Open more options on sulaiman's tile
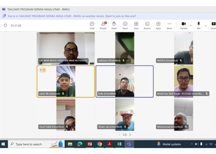The image size is (216, 154). (128, 60)
